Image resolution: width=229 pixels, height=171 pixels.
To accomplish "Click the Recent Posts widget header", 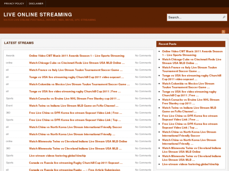I will pos(191,44).
